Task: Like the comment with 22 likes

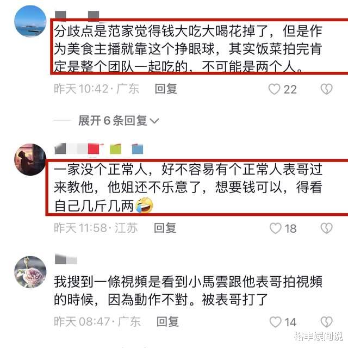Action: coord(274,89)
